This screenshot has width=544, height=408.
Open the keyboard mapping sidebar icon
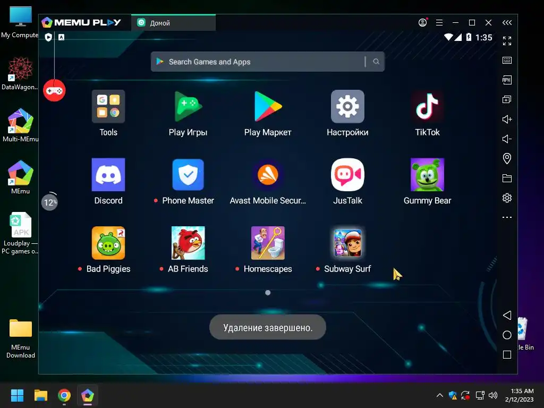[x=507, y=61]
